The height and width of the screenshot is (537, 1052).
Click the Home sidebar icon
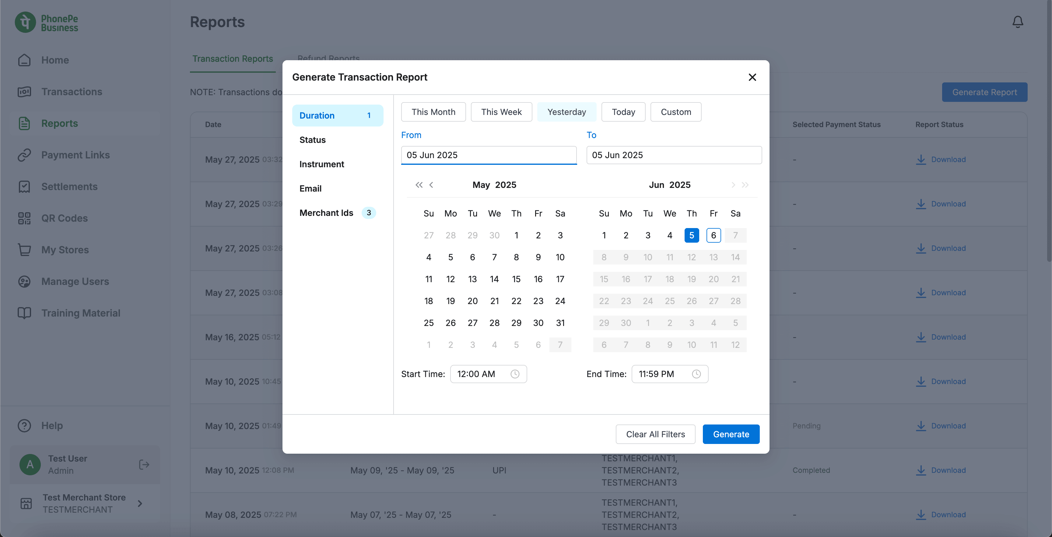tap(24, 60)
